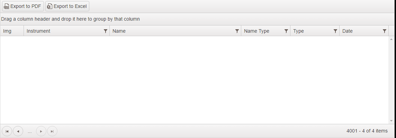This screenshot has height=138, width=396.
Task: Open the Name Type column filter
Action: coord(286,31)
